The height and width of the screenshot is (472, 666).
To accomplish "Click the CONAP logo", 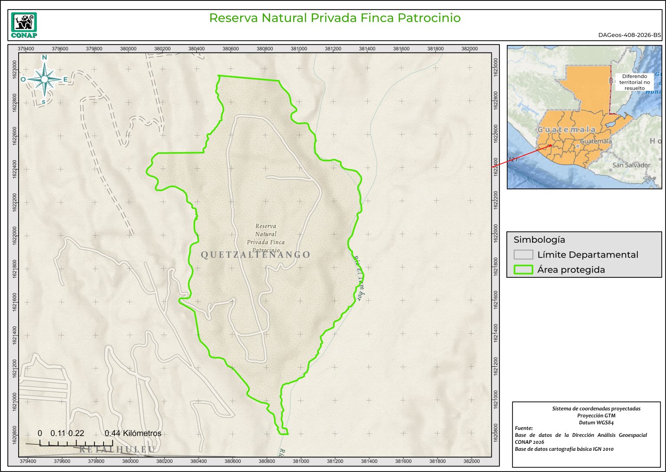I will point(24,25).
